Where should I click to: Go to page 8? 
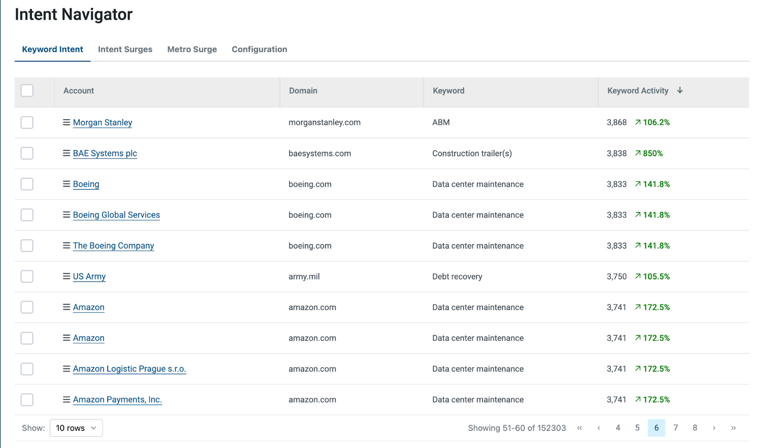695,428
